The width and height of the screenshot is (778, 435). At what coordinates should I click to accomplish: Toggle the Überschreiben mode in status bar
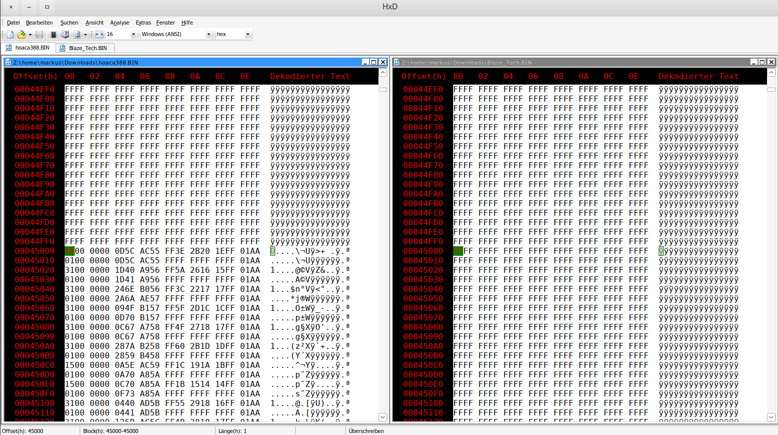(x=366, y=431)
